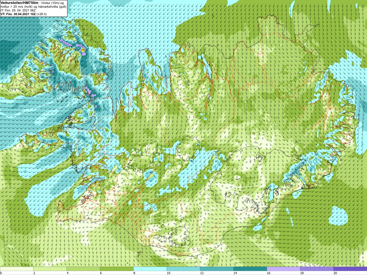Pick the violet 18–20 m/s scale swatch
367x275 pixels.
[x=317, y=269]
